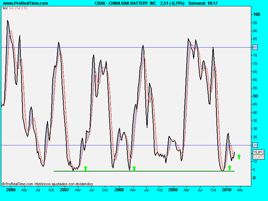Select the 2009 year label on the time axis
Screen dimensions: 268x201
click(x=173, y=190)
